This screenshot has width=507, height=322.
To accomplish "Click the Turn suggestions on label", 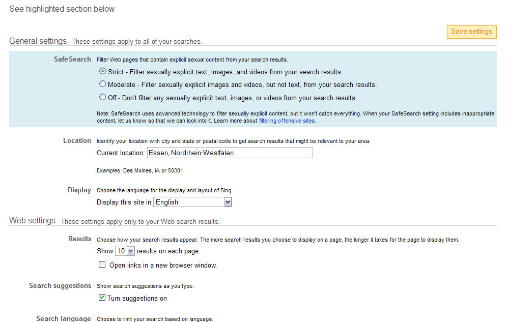I will tap(137, 299).
